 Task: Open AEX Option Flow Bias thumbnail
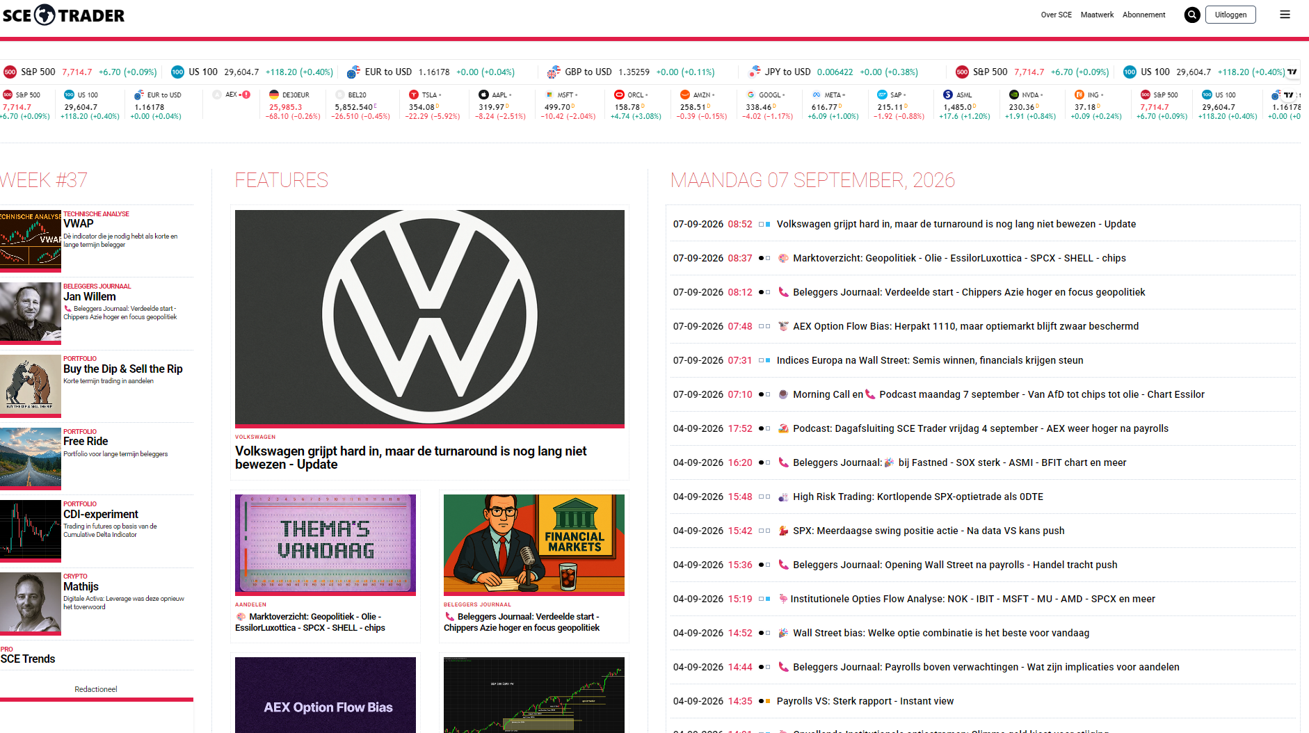[x=326, y=695]
